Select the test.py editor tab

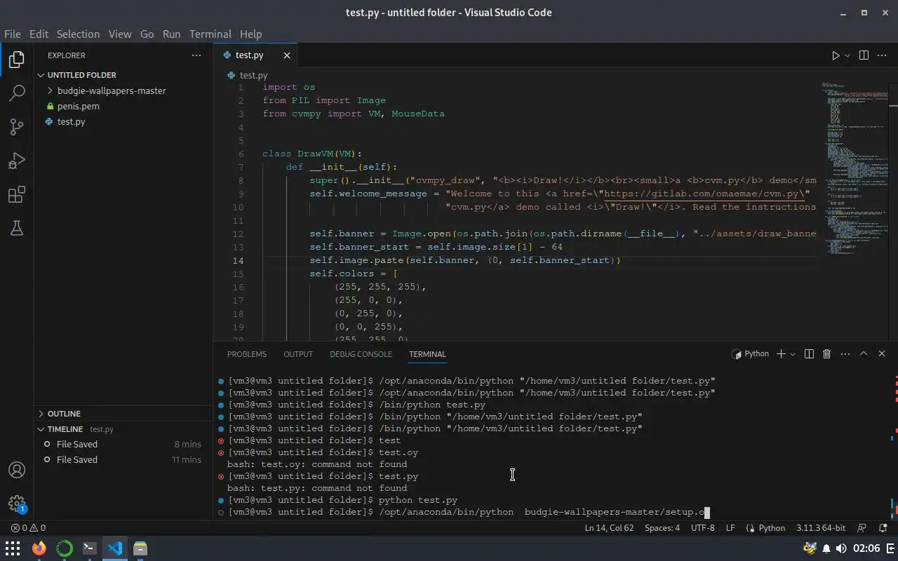249,55
